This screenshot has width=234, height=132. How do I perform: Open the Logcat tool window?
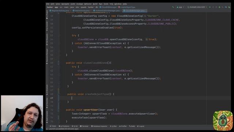point(141,126)
